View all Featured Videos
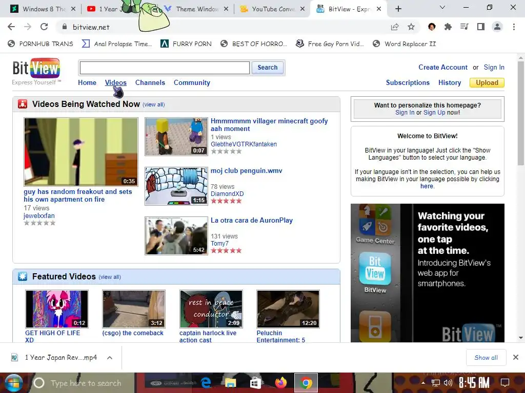Screen dimensions: 525x393 (x=110, y=277)
